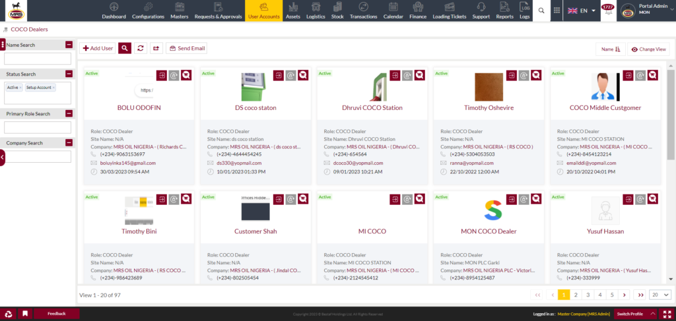
Task: Click Feedback button in footer
Action: [x=57, y=314]
